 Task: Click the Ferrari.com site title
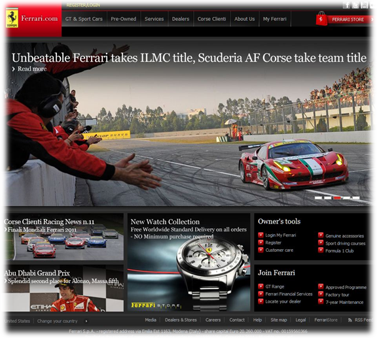pos(39,18)
